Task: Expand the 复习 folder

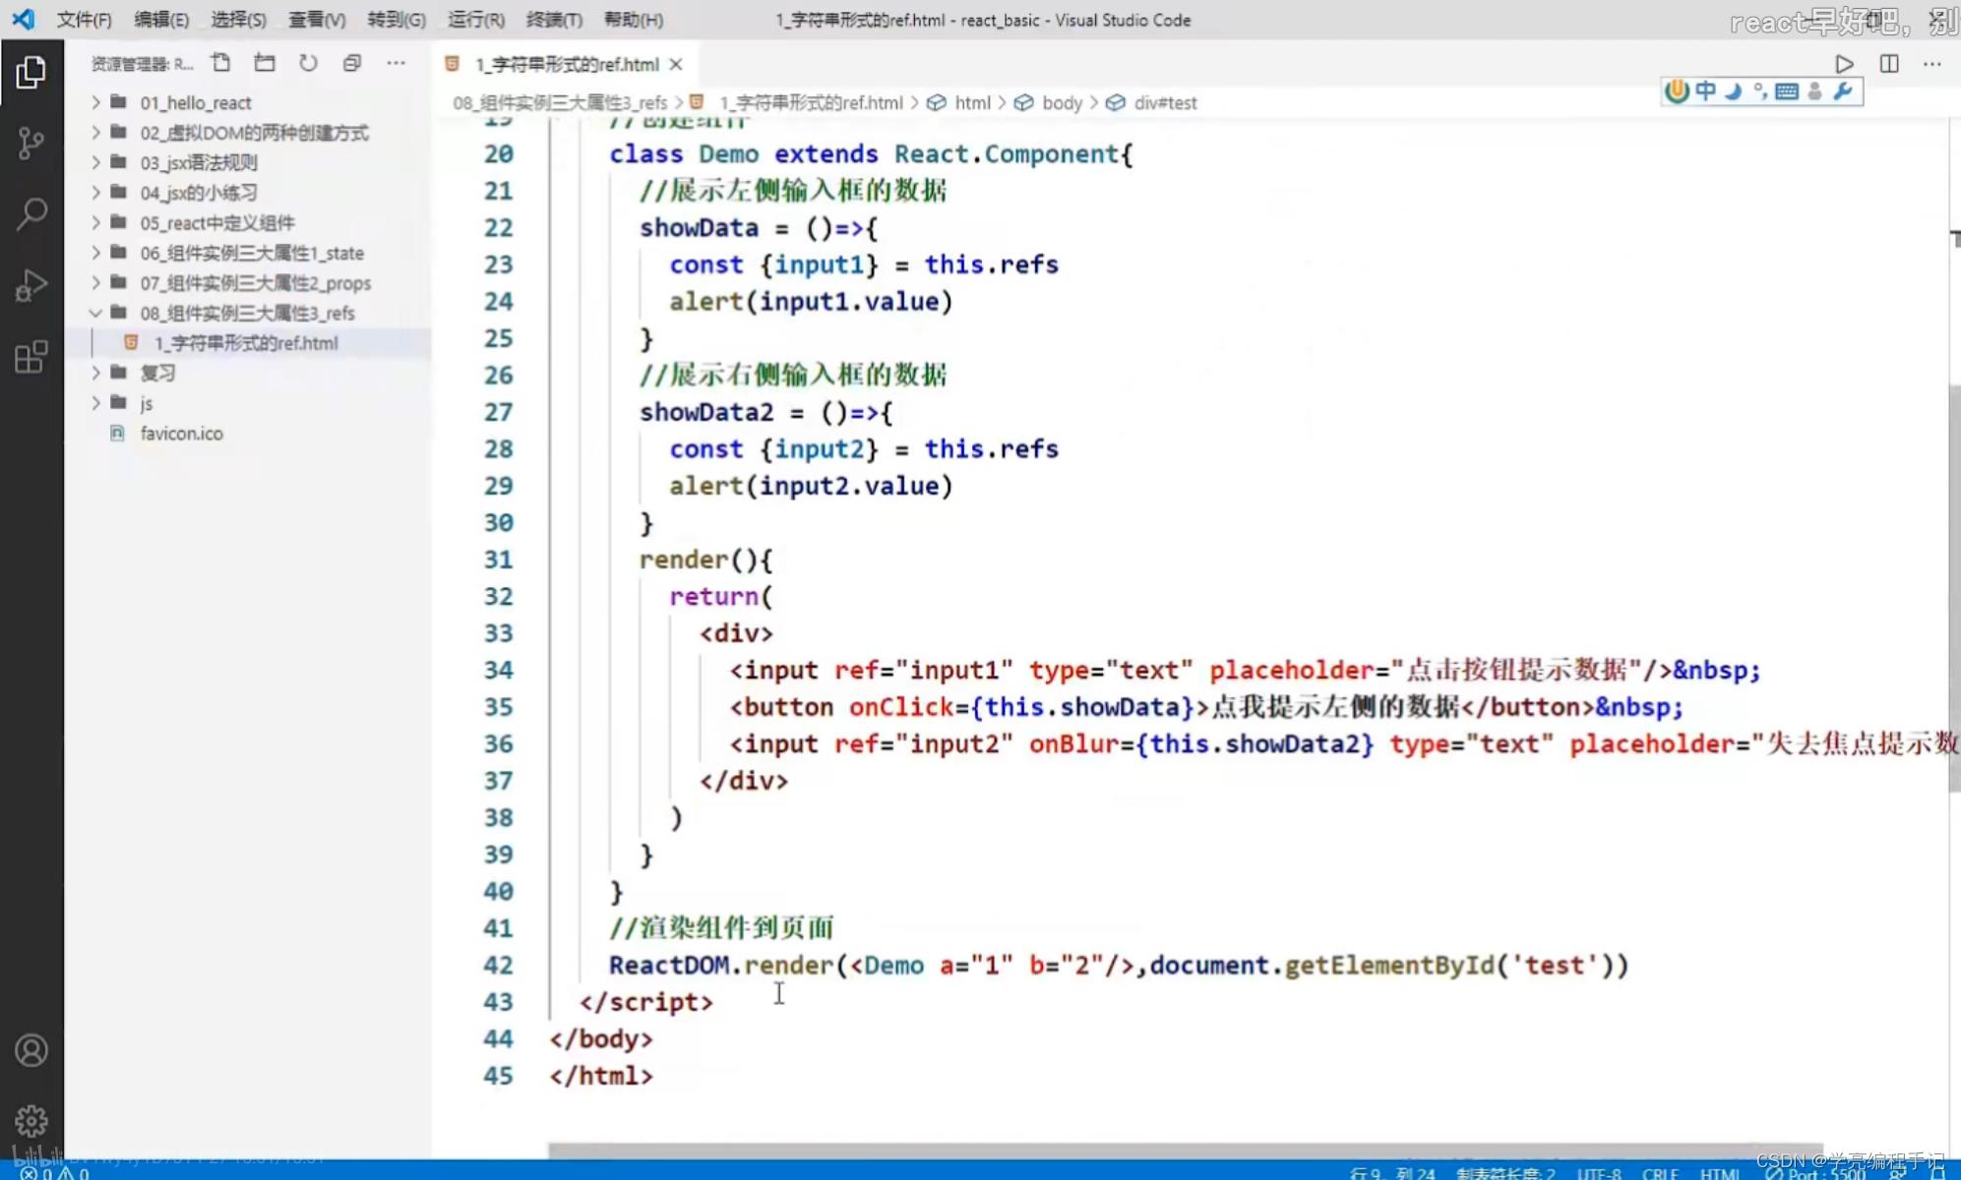Action: [248, 373]
